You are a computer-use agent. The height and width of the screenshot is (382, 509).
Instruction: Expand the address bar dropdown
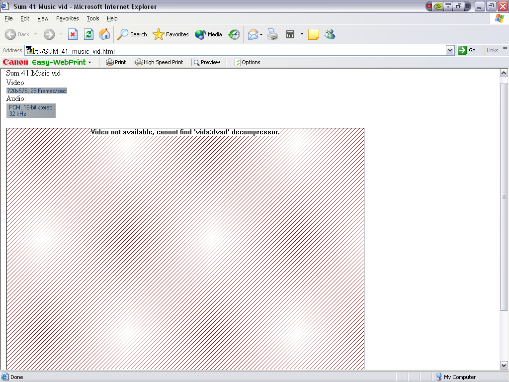coord(450,50)
